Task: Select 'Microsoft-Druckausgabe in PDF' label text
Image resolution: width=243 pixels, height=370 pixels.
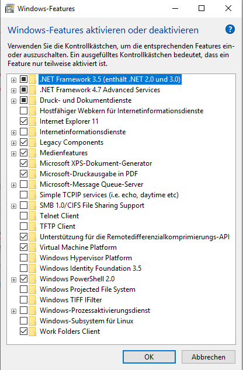Action: pos(89,174)
